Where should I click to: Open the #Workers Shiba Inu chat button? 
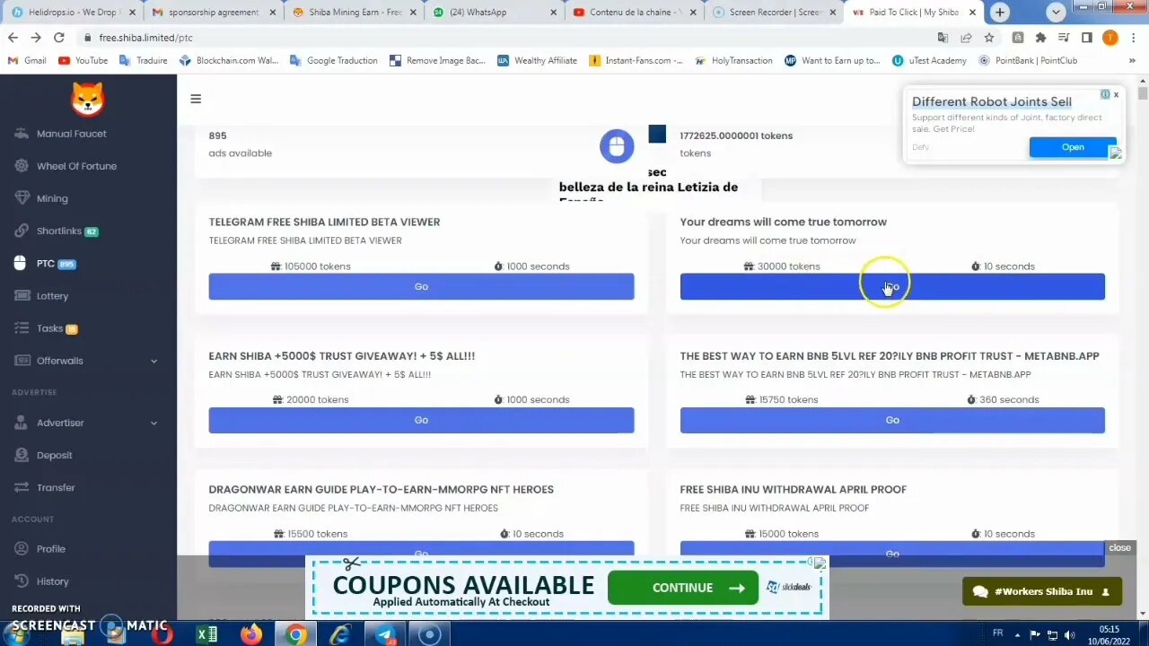pyautogui.click(x=1041, y=591)
